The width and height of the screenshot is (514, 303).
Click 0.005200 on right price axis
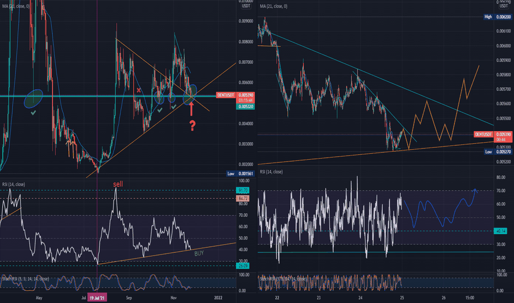click(504, 161)
